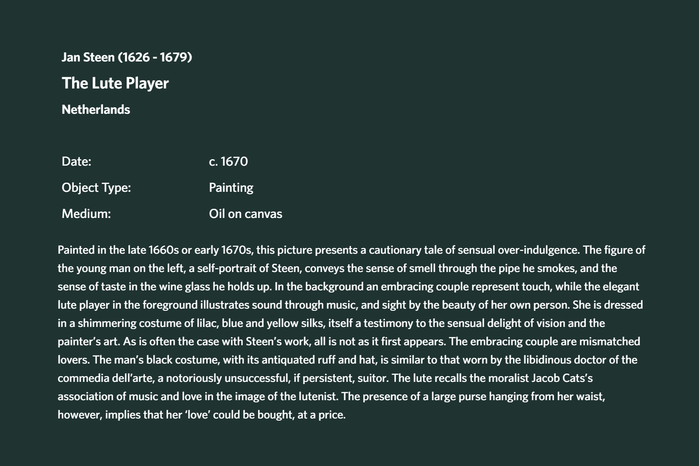Viewport: 699px width, 466px height.
Task: Click the Object Type: label
Action: click(x=96, y=187)
